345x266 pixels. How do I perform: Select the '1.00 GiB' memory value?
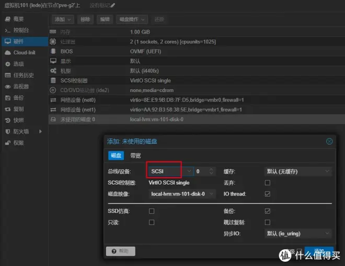click(140, 32)
